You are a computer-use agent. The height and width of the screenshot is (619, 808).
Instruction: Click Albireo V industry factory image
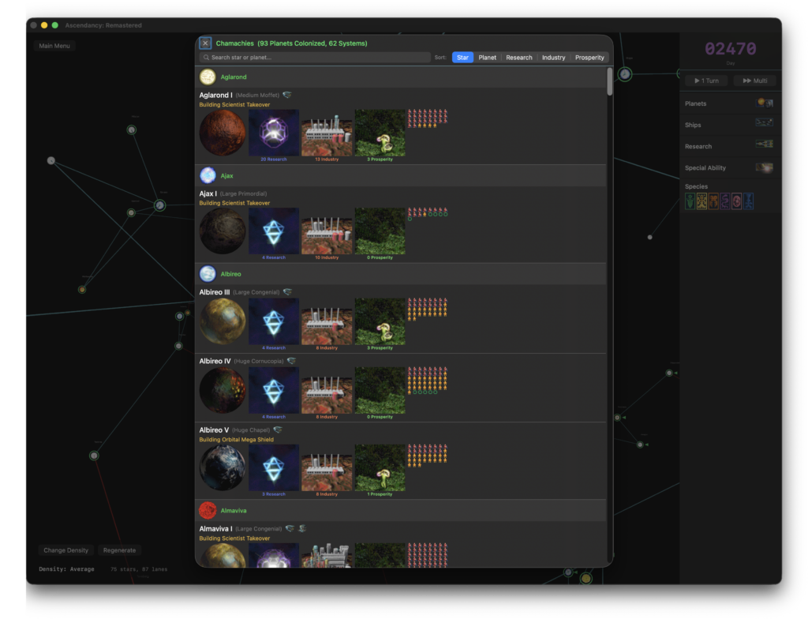point(327,468)
